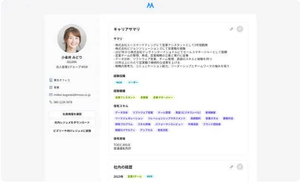
Task: Open the profile photo of 小金井 みどり
Action: [72, 38]
